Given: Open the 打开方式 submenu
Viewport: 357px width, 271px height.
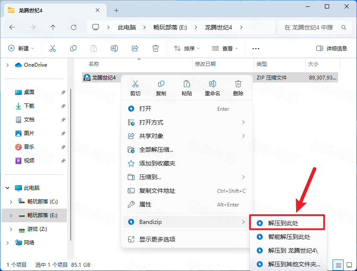Looking at the screenshot, I should (187, 122).
